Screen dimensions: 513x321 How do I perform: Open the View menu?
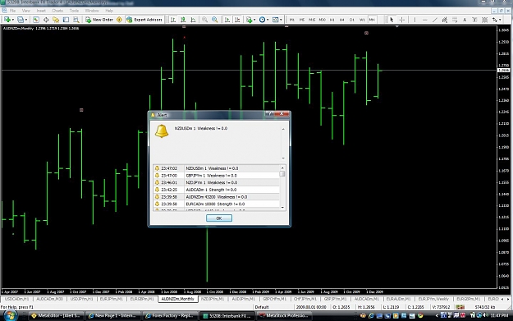pyautogui.click(x=25, y=11)
